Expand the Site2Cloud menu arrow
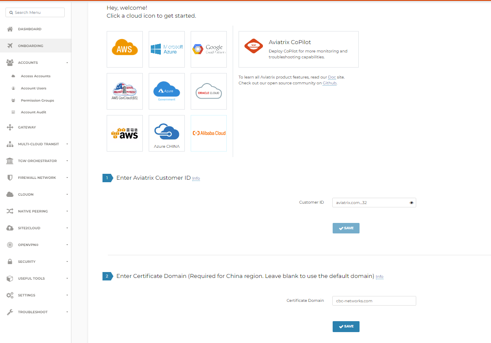This screenshot has width=491, height=343. tap(67, 228)
